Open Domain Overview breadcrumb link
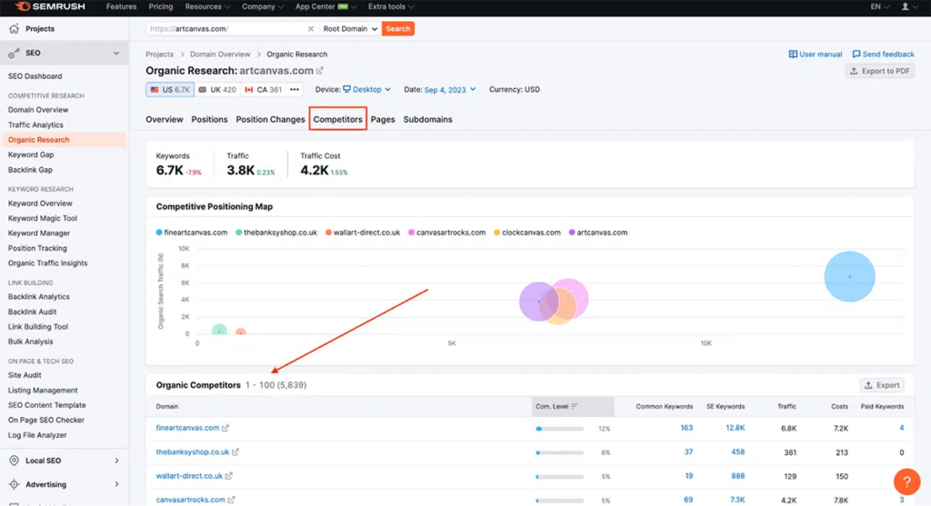The width and height of the screenshot is (931, 506). (220, 54)
